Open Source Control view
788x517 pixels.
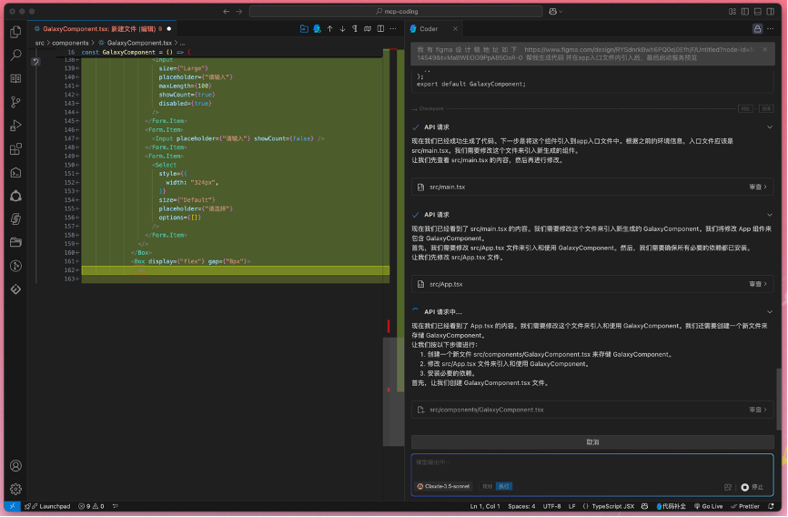click(x=15, y=102)
